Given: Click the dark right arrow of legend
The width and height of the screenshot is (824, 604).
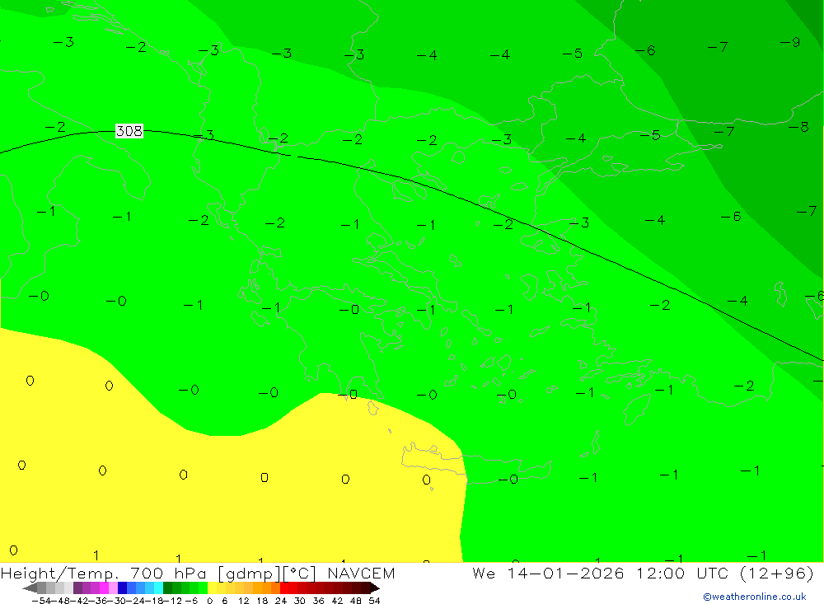Looking at the screenshot, I should pyautogui.click(x=375, y=588).
